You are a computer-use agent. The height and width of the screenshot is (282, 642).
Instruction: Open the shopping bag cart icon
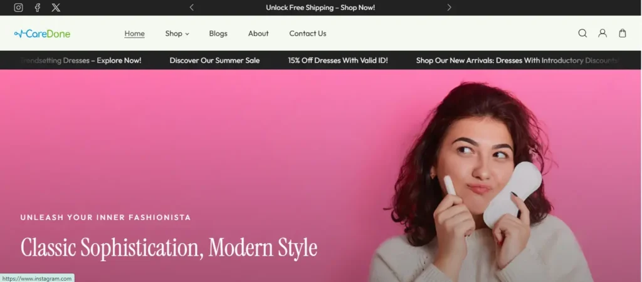[x=623, y=33]
